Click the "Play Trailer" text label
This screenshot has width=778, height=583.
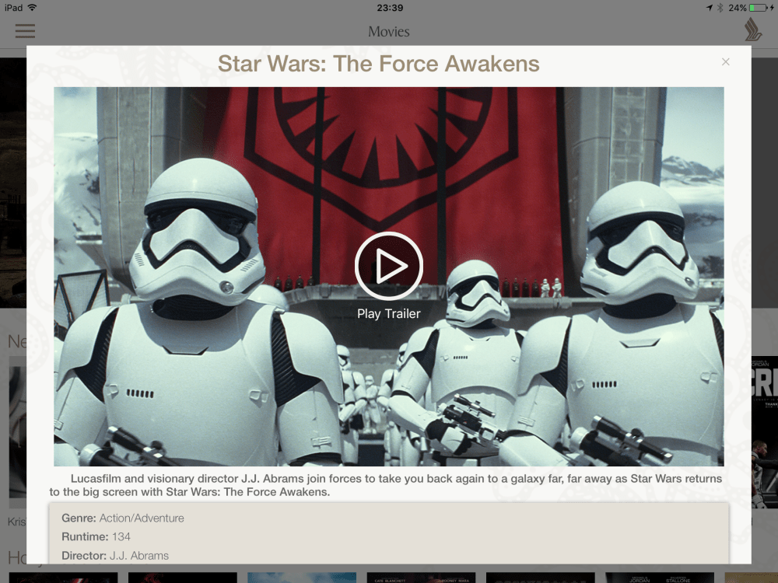click(388, 314)
